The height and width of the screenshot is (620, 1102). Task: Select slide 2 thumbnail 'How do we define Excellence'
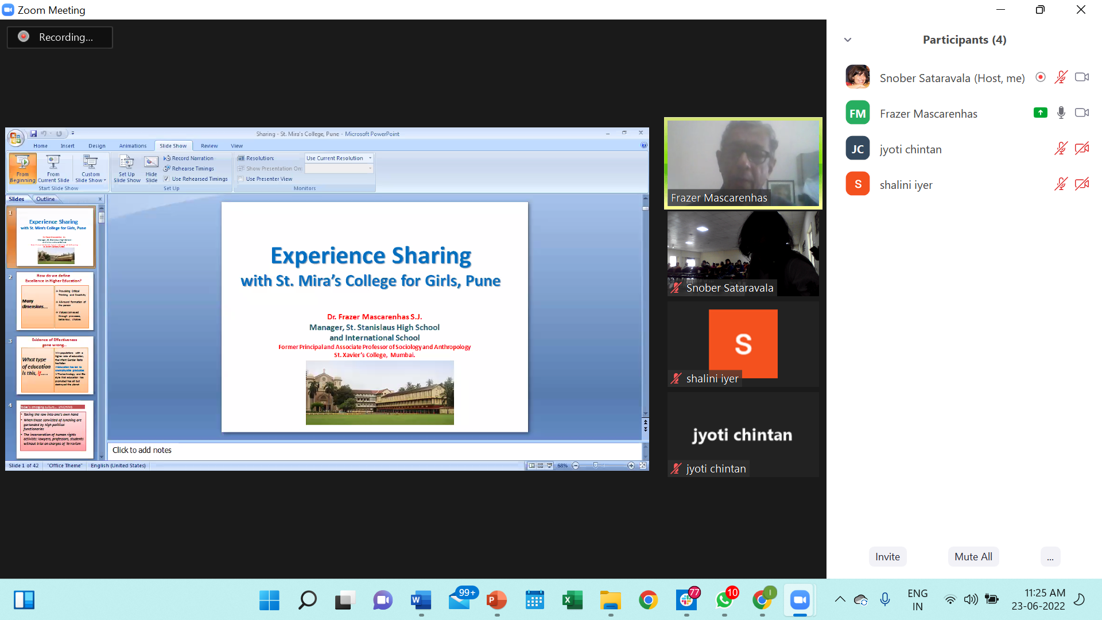(x=55, y=301)
